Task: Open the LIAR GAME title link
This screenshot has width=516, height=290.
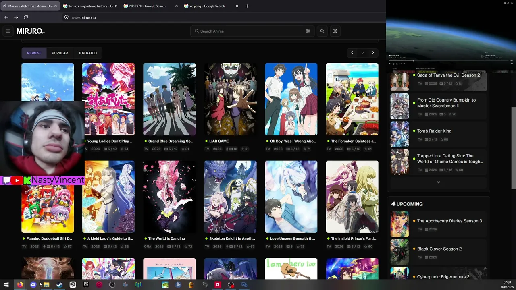Action: coord(219,141)
